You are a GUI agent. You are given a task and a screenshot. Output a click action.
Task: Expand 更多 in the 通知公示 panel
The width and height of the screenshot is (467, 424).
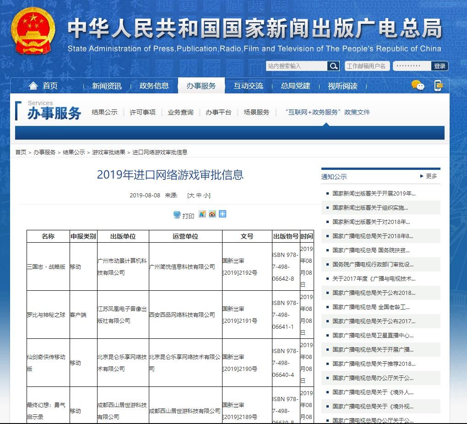pos(429,176)
